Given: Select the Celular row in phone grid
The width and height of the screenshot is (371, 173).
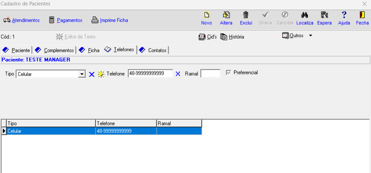Looking at the screenshot, I should pyautogui.click(x=51, y=131).
